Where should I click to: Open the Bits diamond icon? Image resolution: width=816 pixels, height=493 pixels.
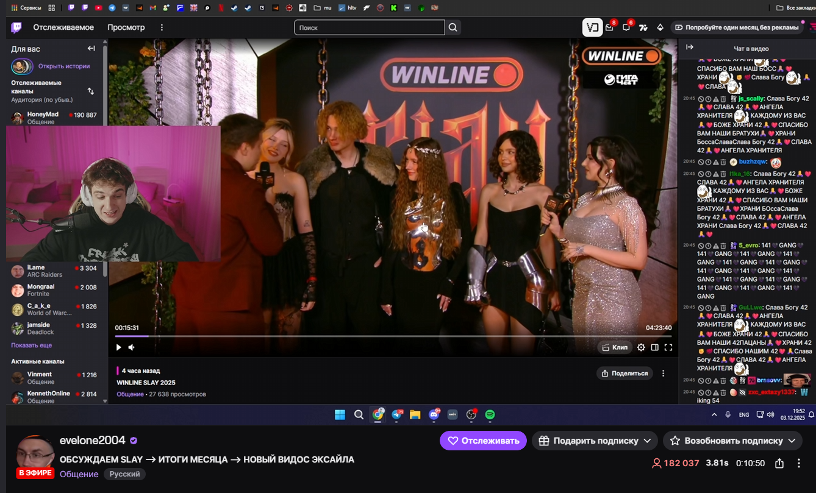click(660, 27)
